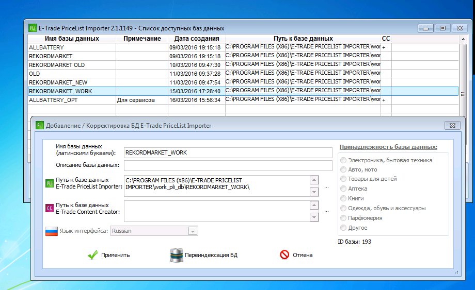Image resolution: width=475 pixels, height=290 pixels.
Task: Click the scrollbar thumb in database list
Action: 463,94
